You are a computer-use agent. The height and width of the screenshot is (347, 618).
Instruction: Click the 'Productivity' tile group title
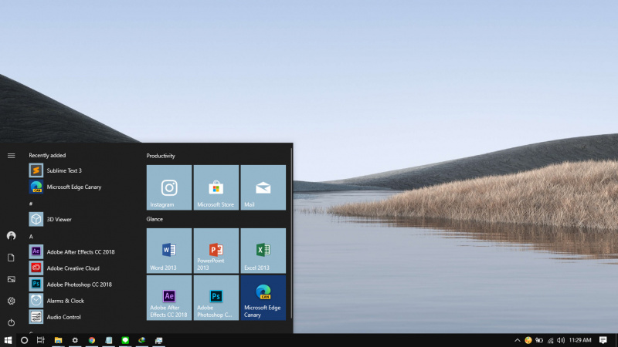coord(161,156)
